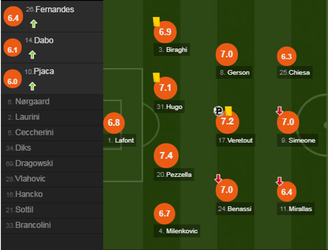Click Milenkovic's player name label
Image resolution: width=328 pixels, height=250 pixels.
click(182, 231)
